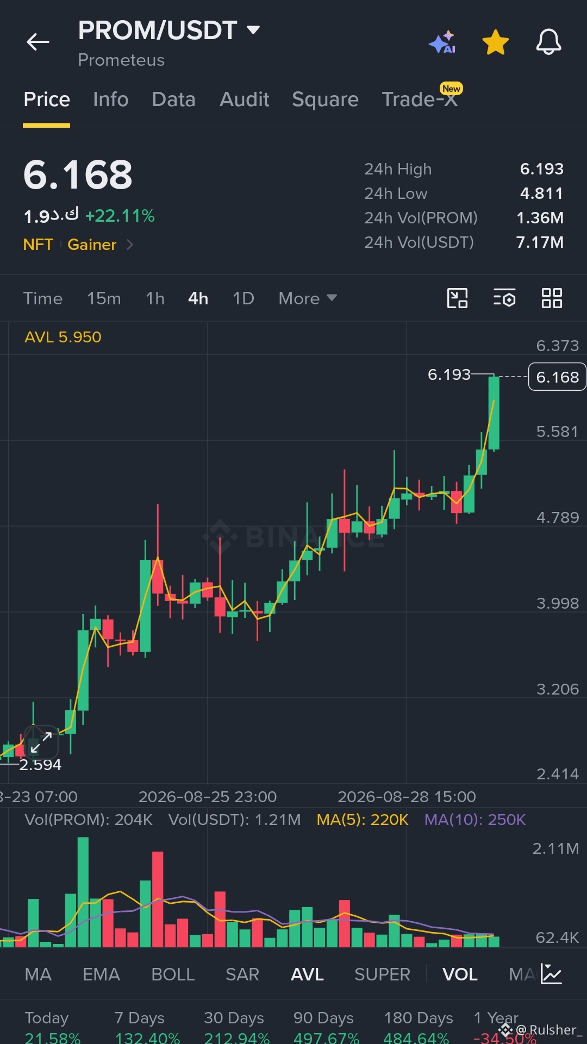Tap the 90 Days performance label
Viewport: 587px width, 1044px height.
323,1017
